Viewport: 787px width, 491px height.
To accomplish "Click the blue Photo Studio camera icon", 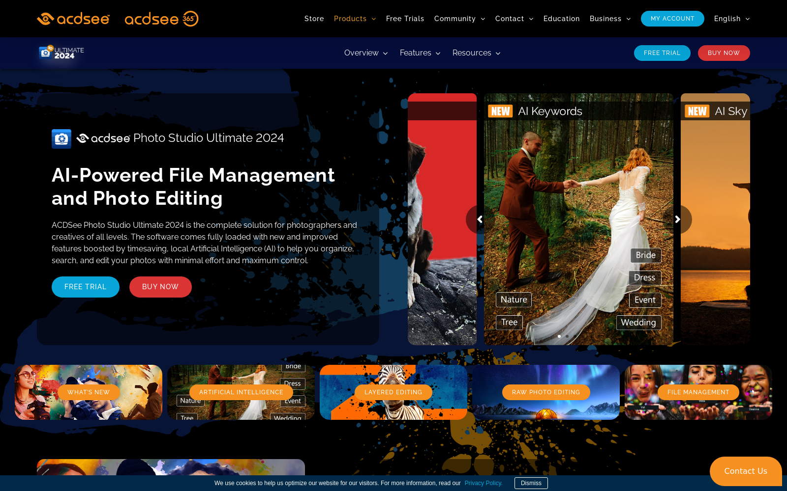I will pos(61,139).
